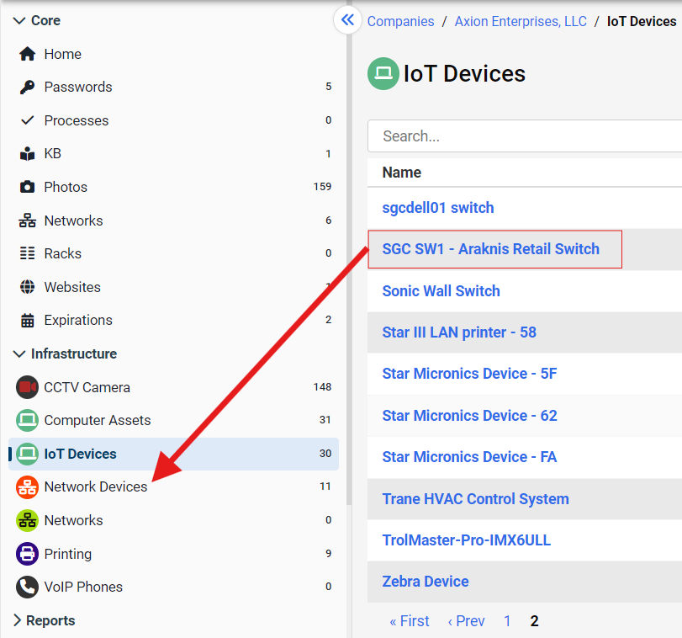This screenshot has width=682, height=638.
Task: Collapse the Infrastructure section
Action: click(19, 354)
